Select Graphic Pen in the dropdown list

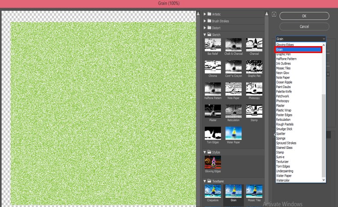coord(283,54)
